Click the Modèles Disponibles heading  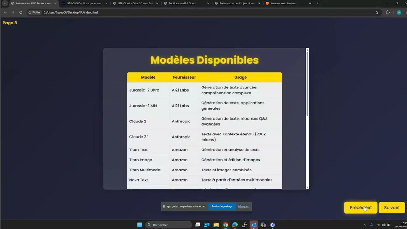coord(204,60)
